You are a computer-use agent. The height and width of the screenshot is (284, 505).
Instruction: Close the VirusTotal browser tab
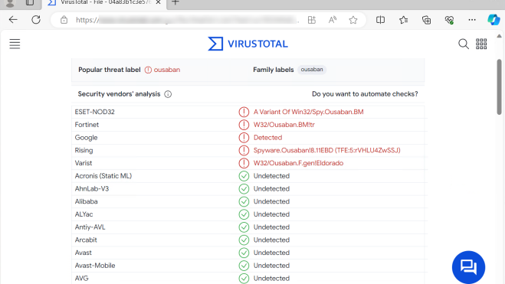pyautogui.click(x=158, y=2)
